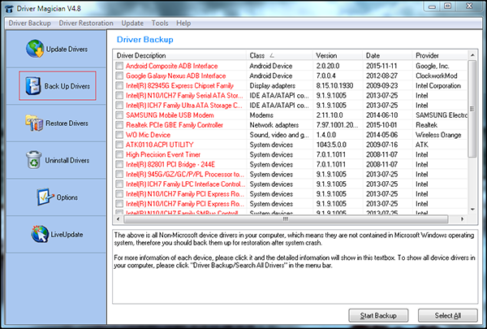
Task: Click the vertical scrollbar thumb
Action: 472,109
